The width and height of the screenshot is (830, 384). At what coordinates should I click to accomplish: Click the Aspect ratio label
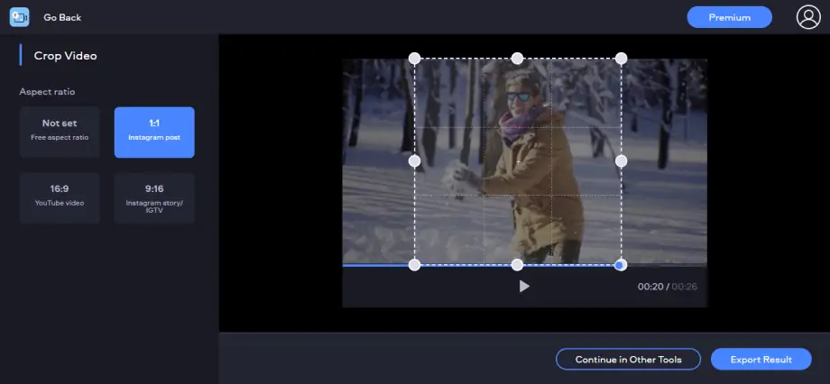(x=47, y=92)
